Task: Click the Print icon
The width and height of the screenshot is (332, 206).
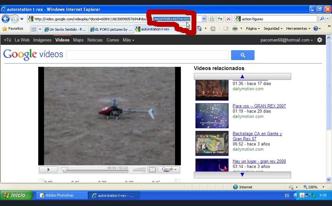Action: point(235,28)
